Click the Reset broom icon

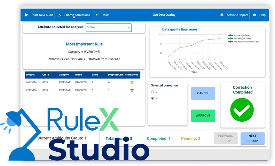point(97,15)
